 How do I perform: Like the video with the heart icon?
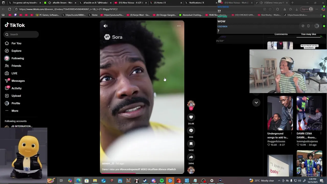pyautogui.click(x=191, y=117)
